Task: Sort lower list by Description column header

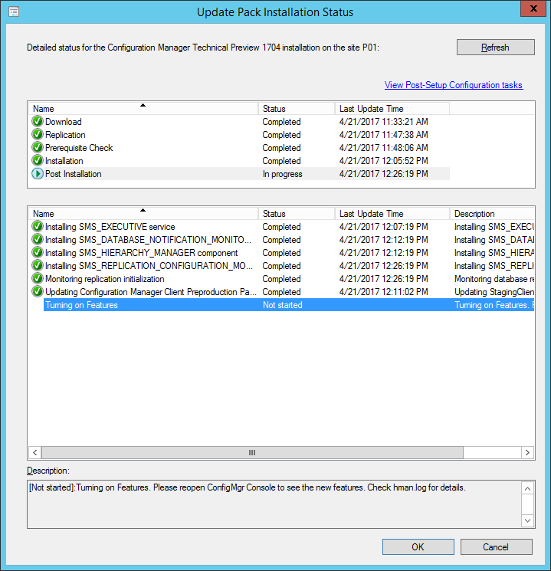Action: pyautogui.click(x=492, y=213)
